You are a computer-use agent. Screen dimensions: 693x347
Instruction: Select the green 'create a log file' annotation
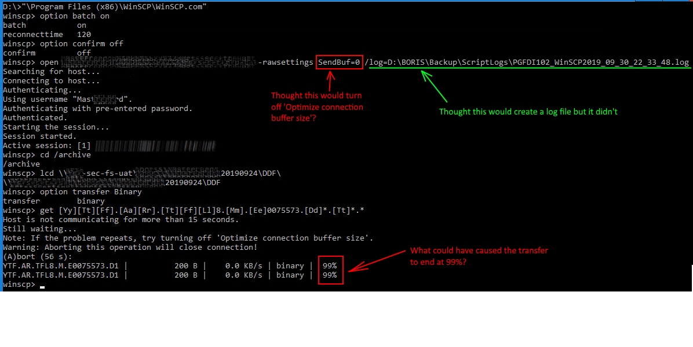[x=528, y=112]
